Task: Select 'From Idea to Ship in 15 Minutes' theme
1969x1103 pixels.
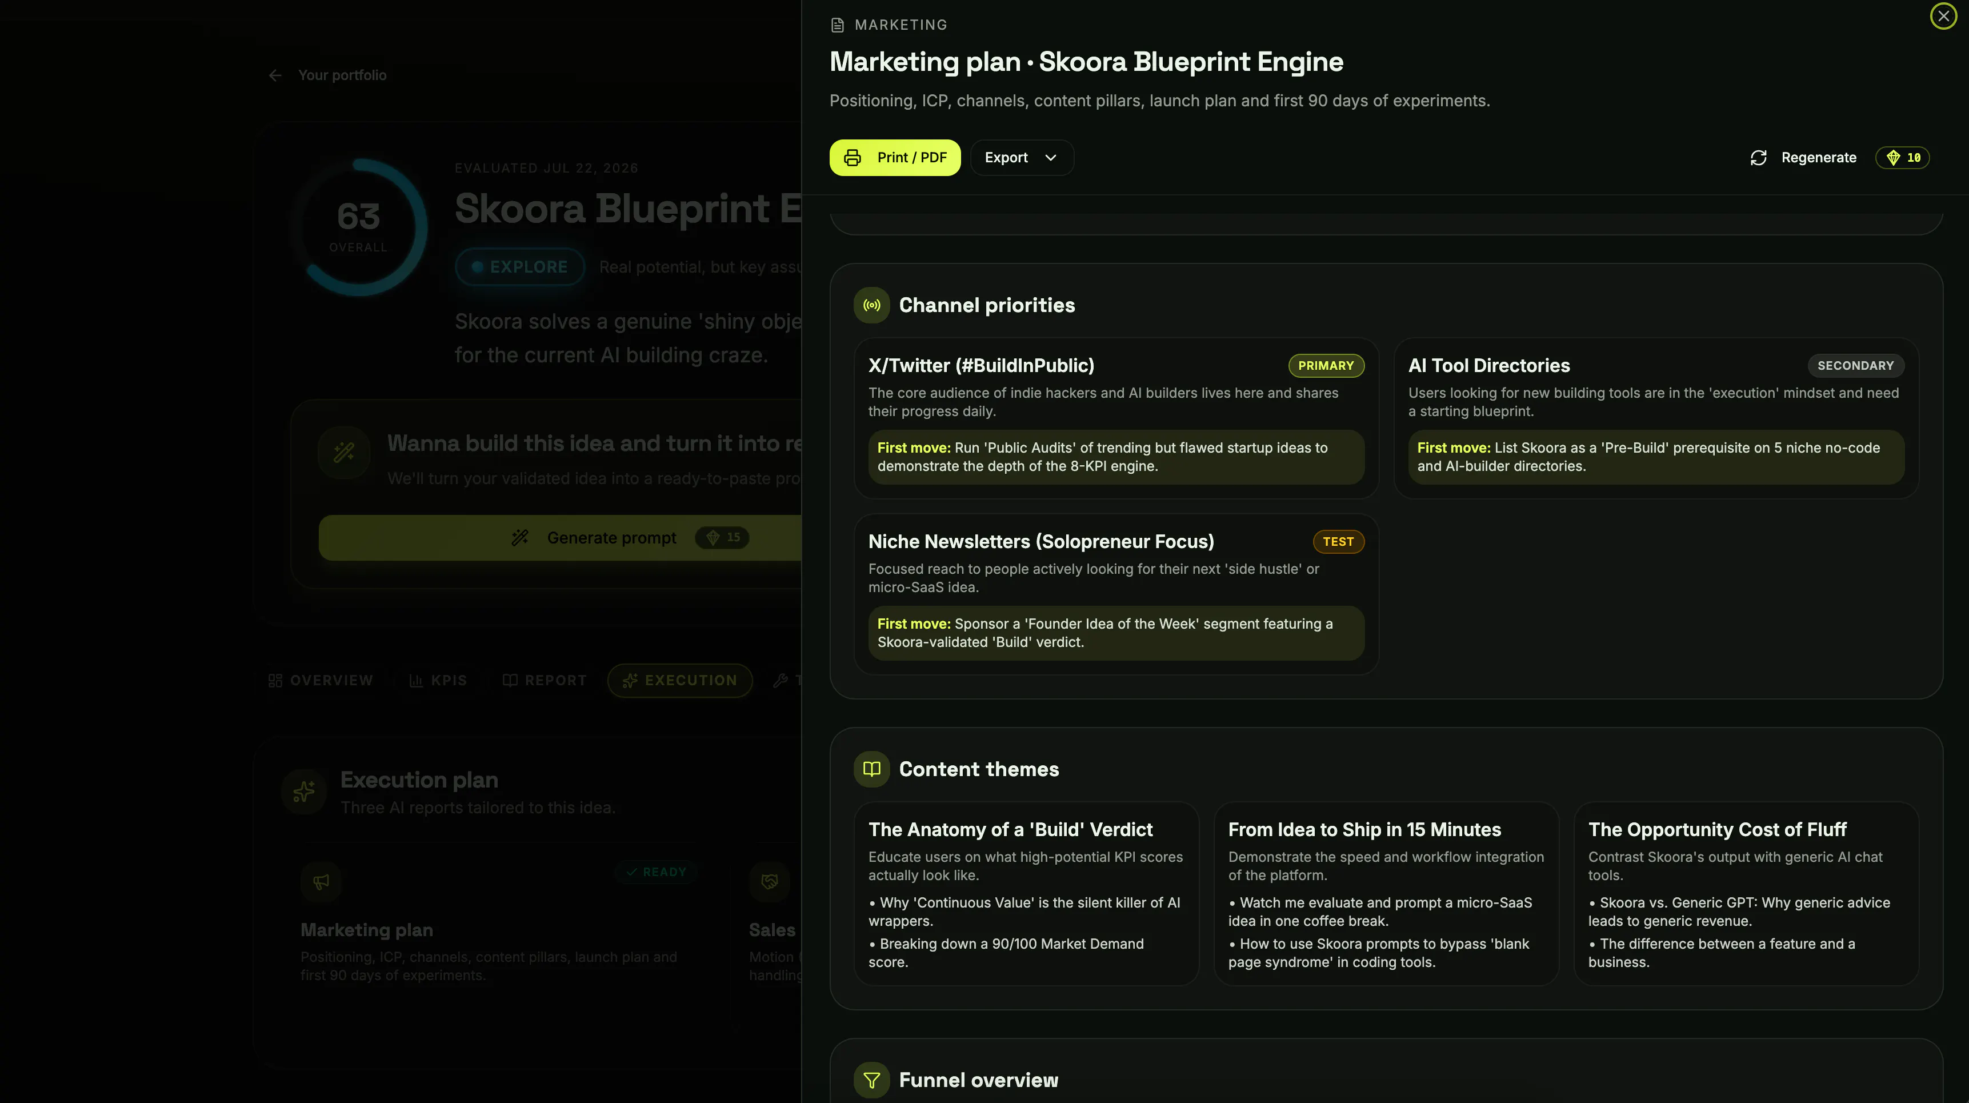Action: 1364,829
